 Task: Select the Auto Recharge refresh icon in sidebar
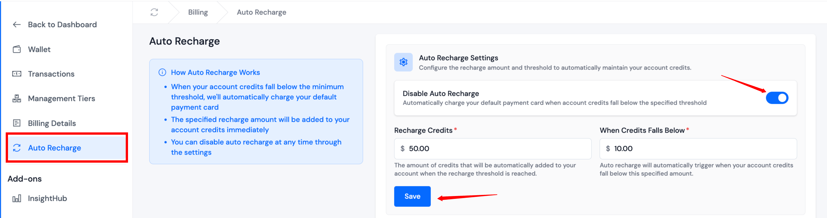17,148
